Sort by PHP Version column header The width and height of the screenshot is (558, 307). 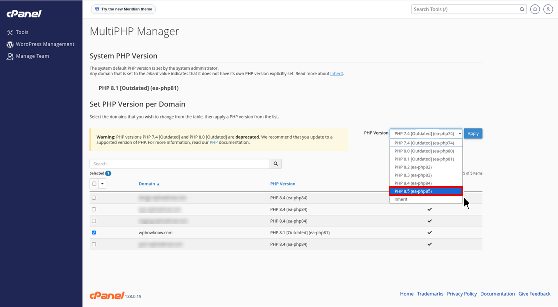coord(283,184)
